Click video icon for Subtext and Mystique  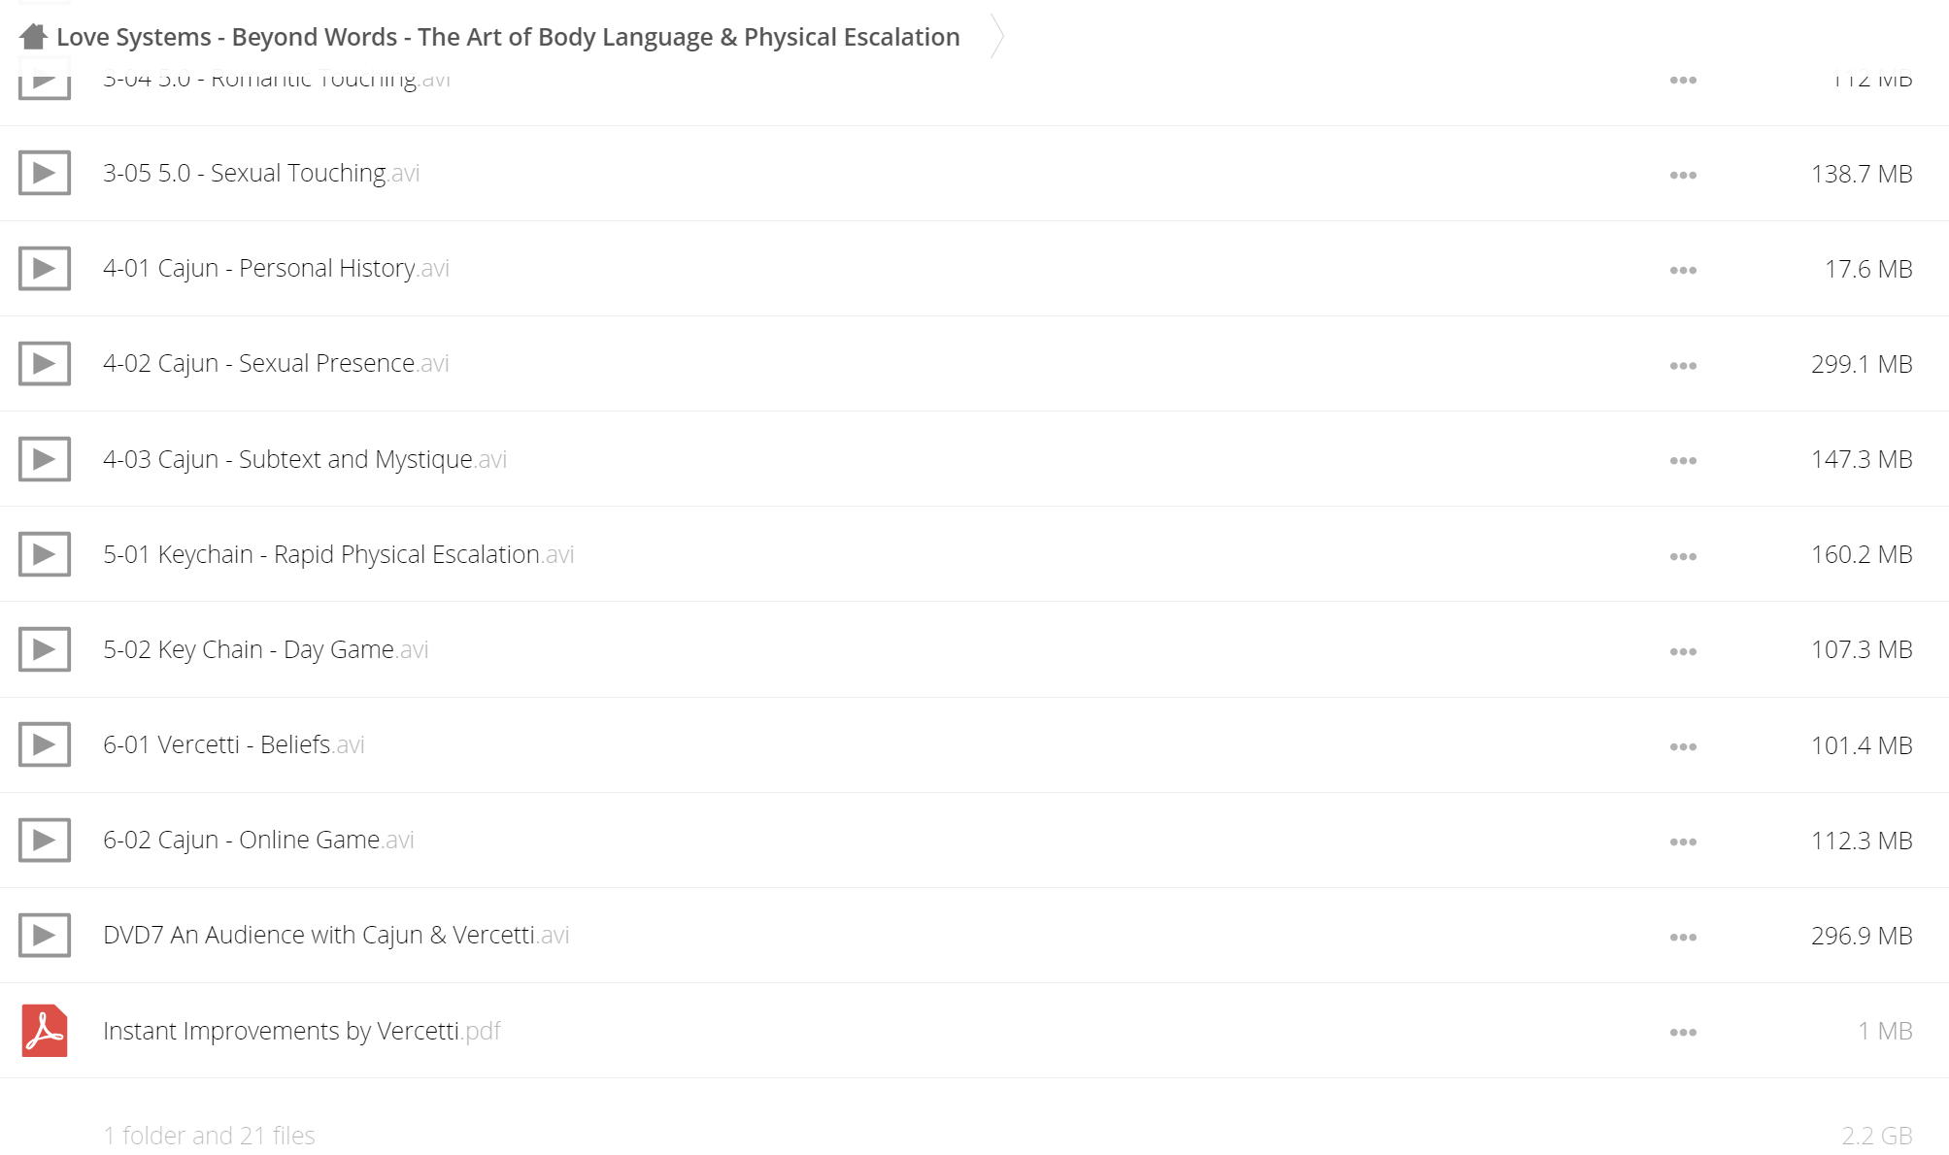(x=45, y=459)
